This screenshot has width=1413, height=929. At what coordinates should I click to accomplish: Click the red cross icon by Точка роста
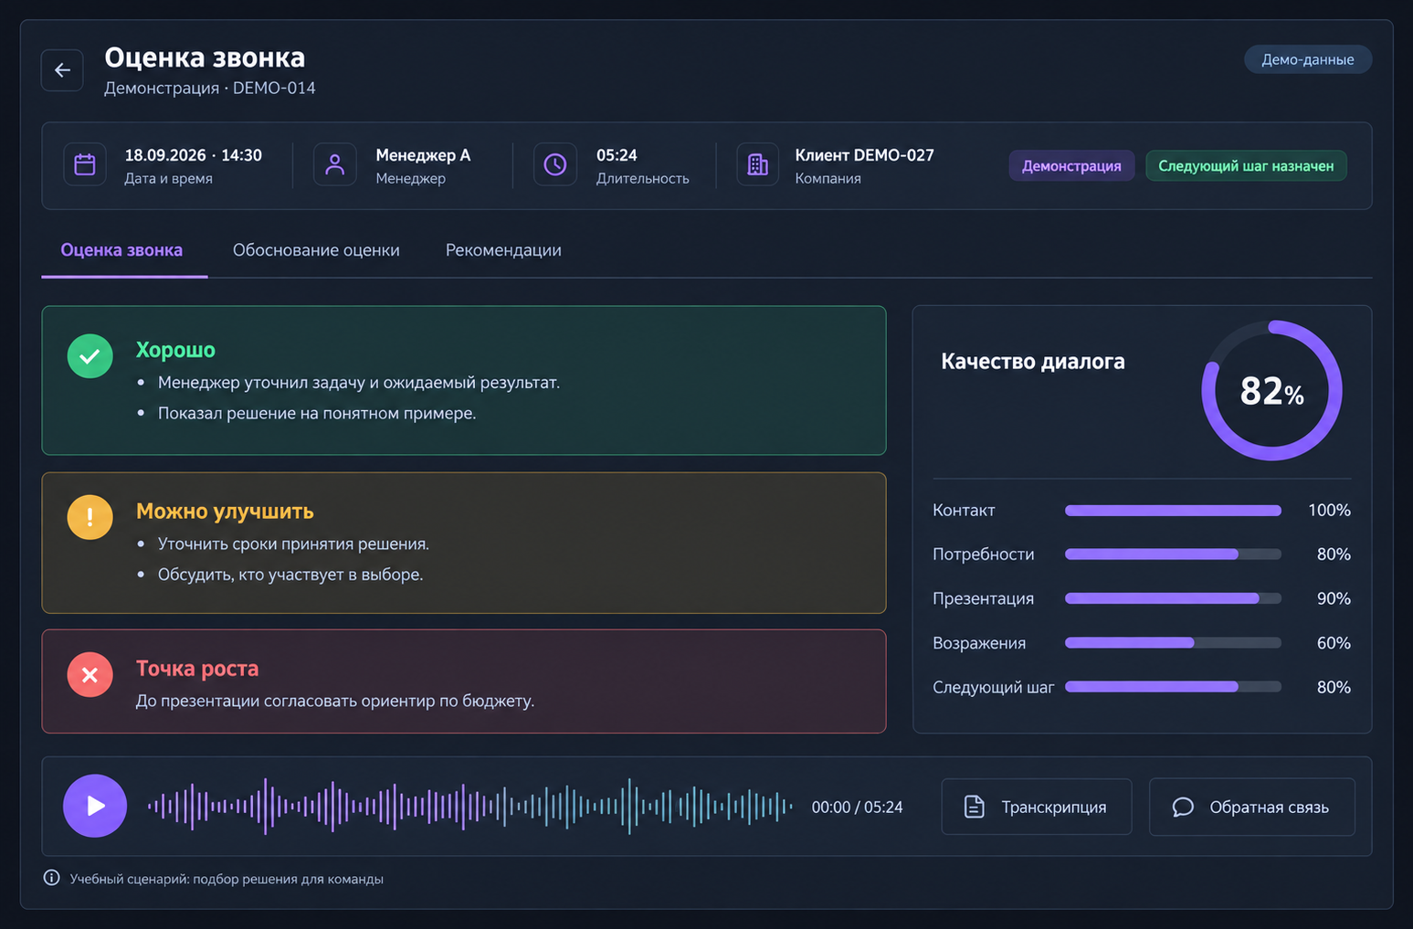pyautogui.click(x=90, y=675)
